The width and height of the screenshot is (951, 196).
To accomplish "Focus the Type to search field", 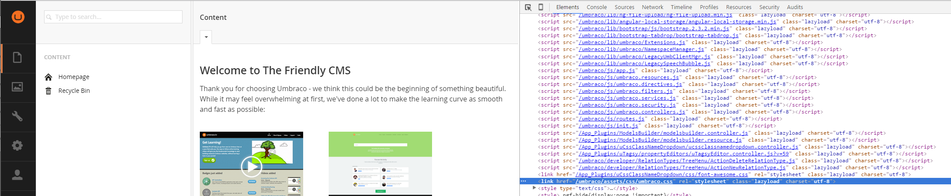I will pyautogui.click(x=113, y=17).
